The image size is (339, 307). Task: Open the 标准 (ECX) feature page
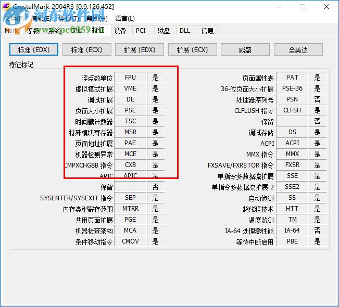86,49
